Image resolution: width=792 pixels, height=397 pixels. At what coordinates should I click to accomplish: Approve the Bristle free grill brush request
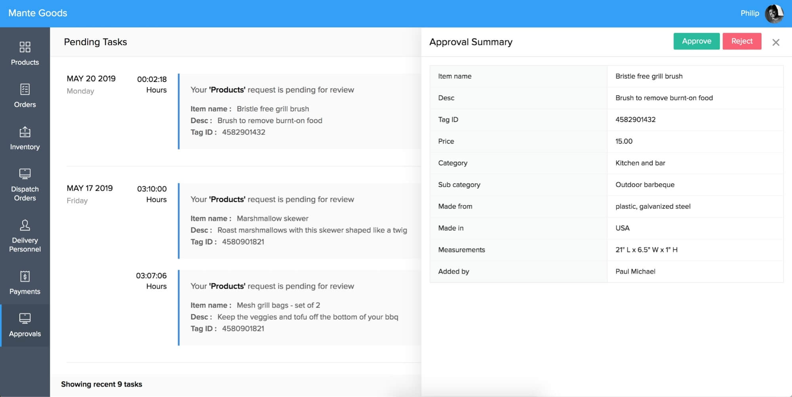tap(696, 41)
